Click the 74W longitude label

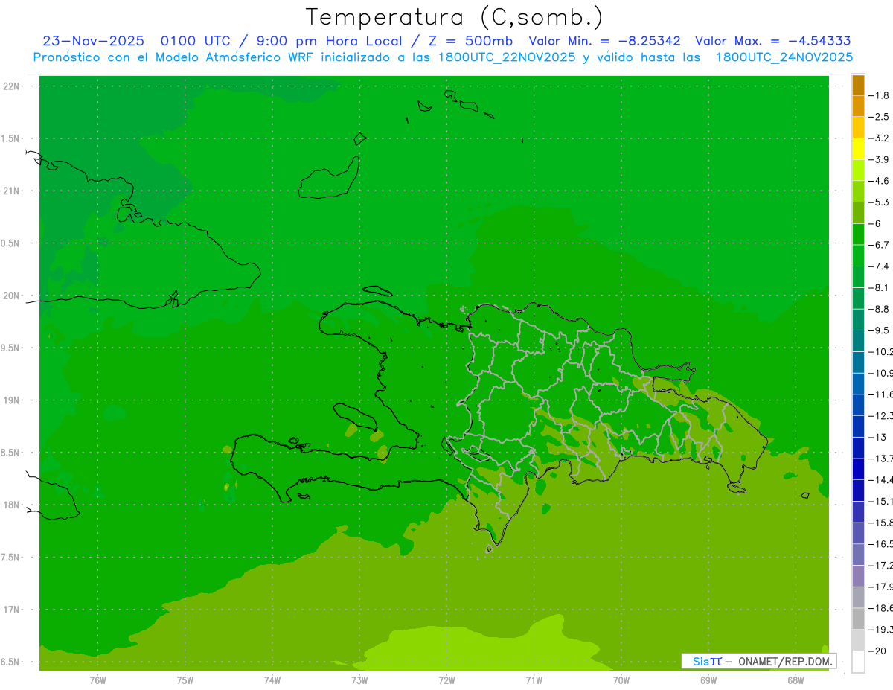click(x=272, y=680)
